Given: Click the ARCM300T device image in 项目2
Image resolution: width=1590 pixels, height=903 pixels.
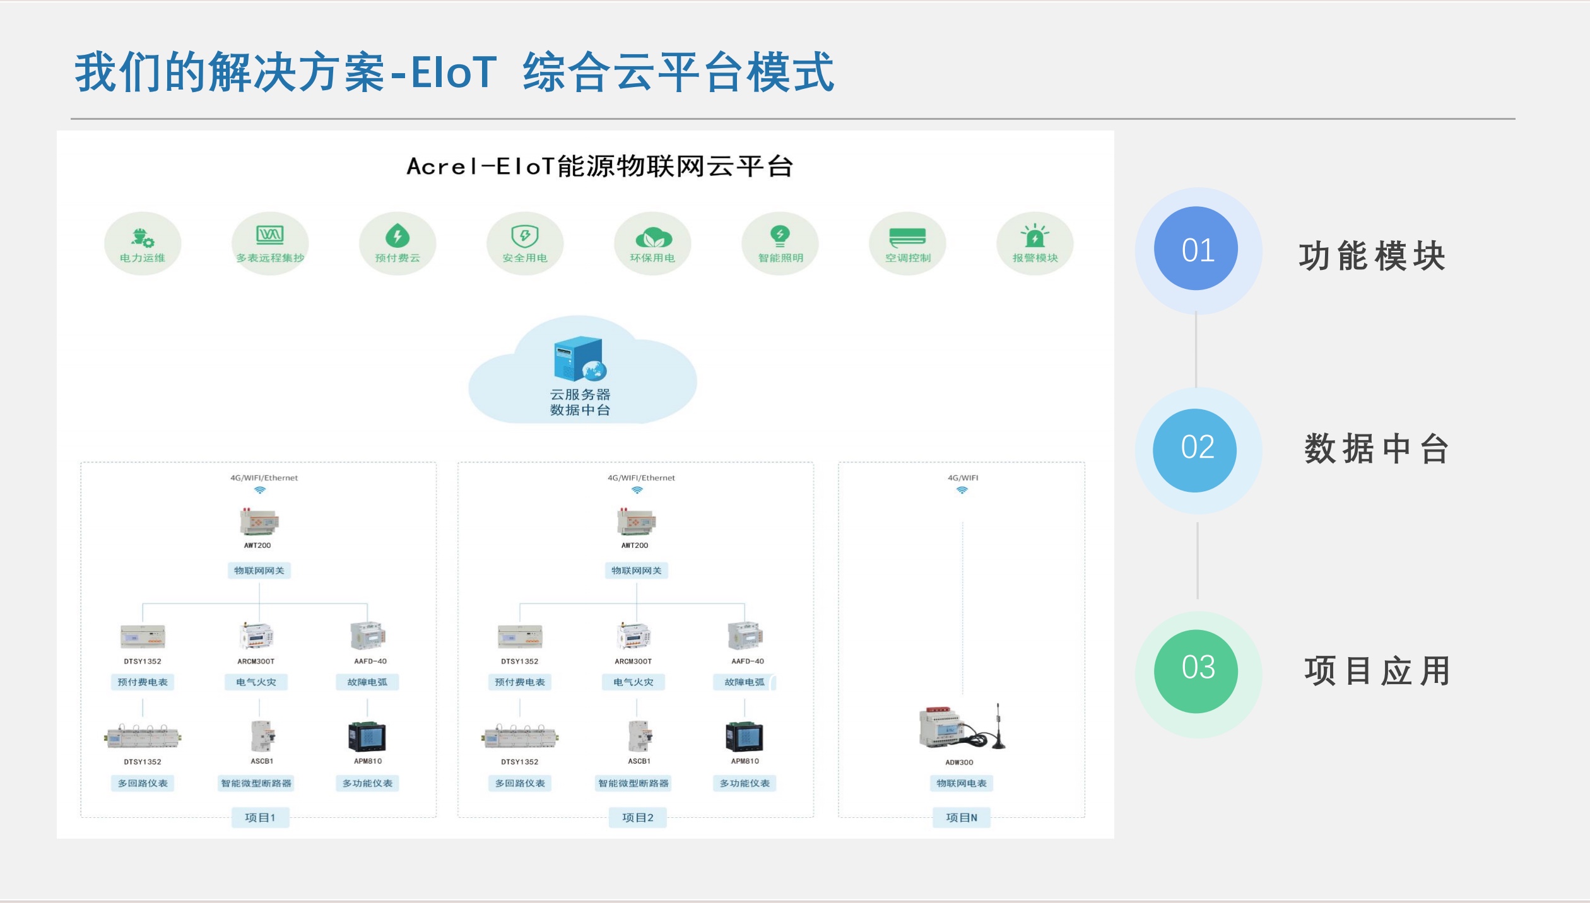Looking at the screenshot, I should (633, 636).
